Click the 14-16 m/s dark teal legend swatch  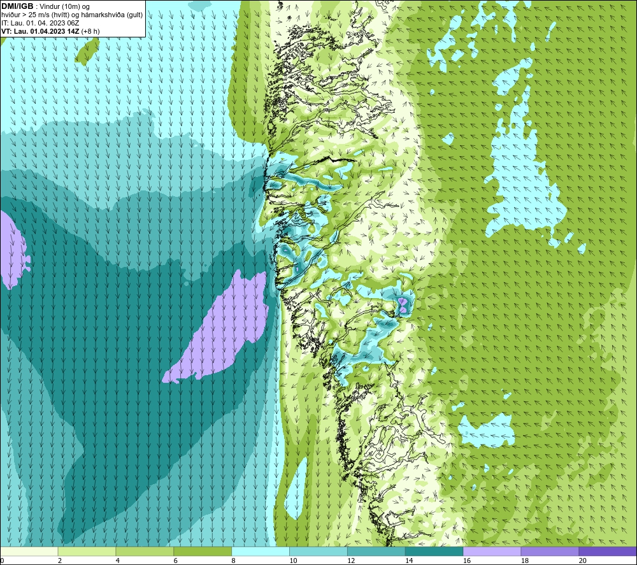pyautogui.click(x=434, y=551)
